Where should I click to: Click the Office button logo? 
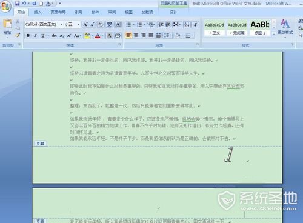[x=5, y=6]
